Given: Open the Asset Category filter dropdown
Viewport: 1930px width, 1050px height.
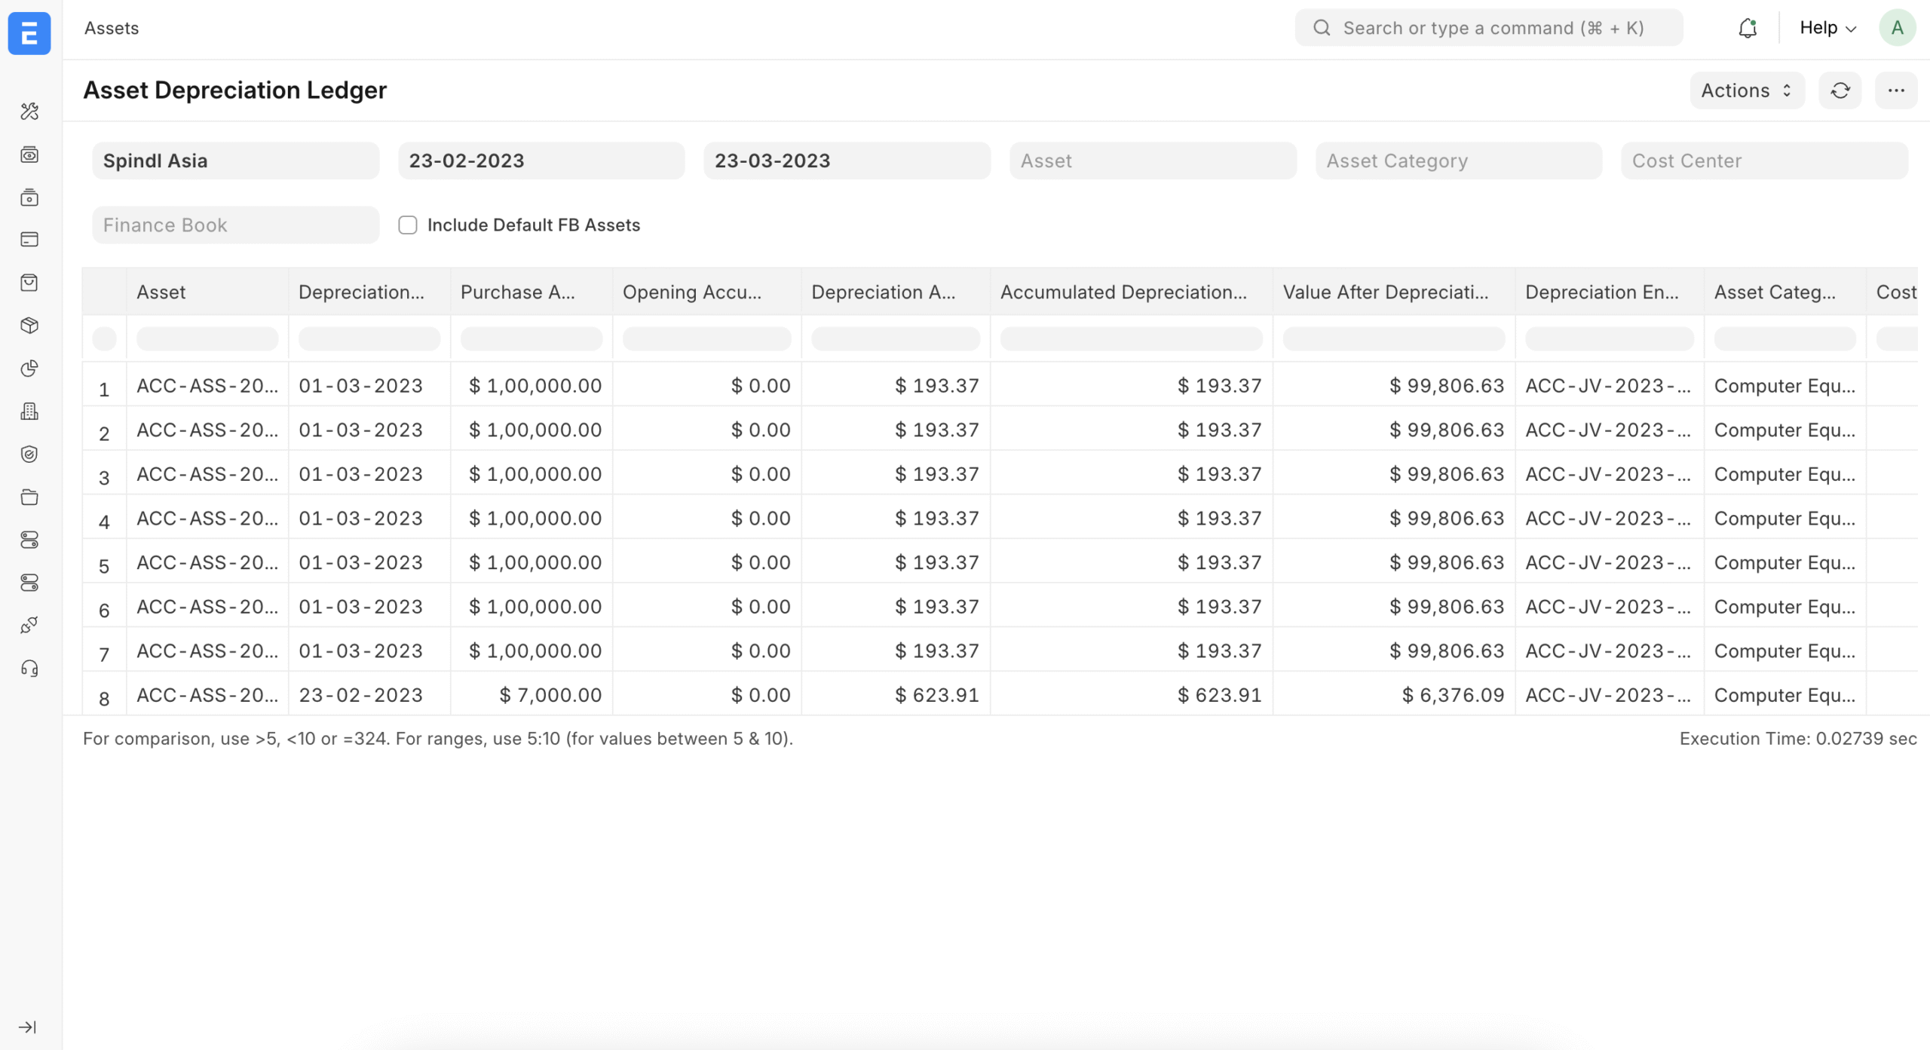Looking at the screenshot, I should pyautogui.click(x=1457, y=160).
